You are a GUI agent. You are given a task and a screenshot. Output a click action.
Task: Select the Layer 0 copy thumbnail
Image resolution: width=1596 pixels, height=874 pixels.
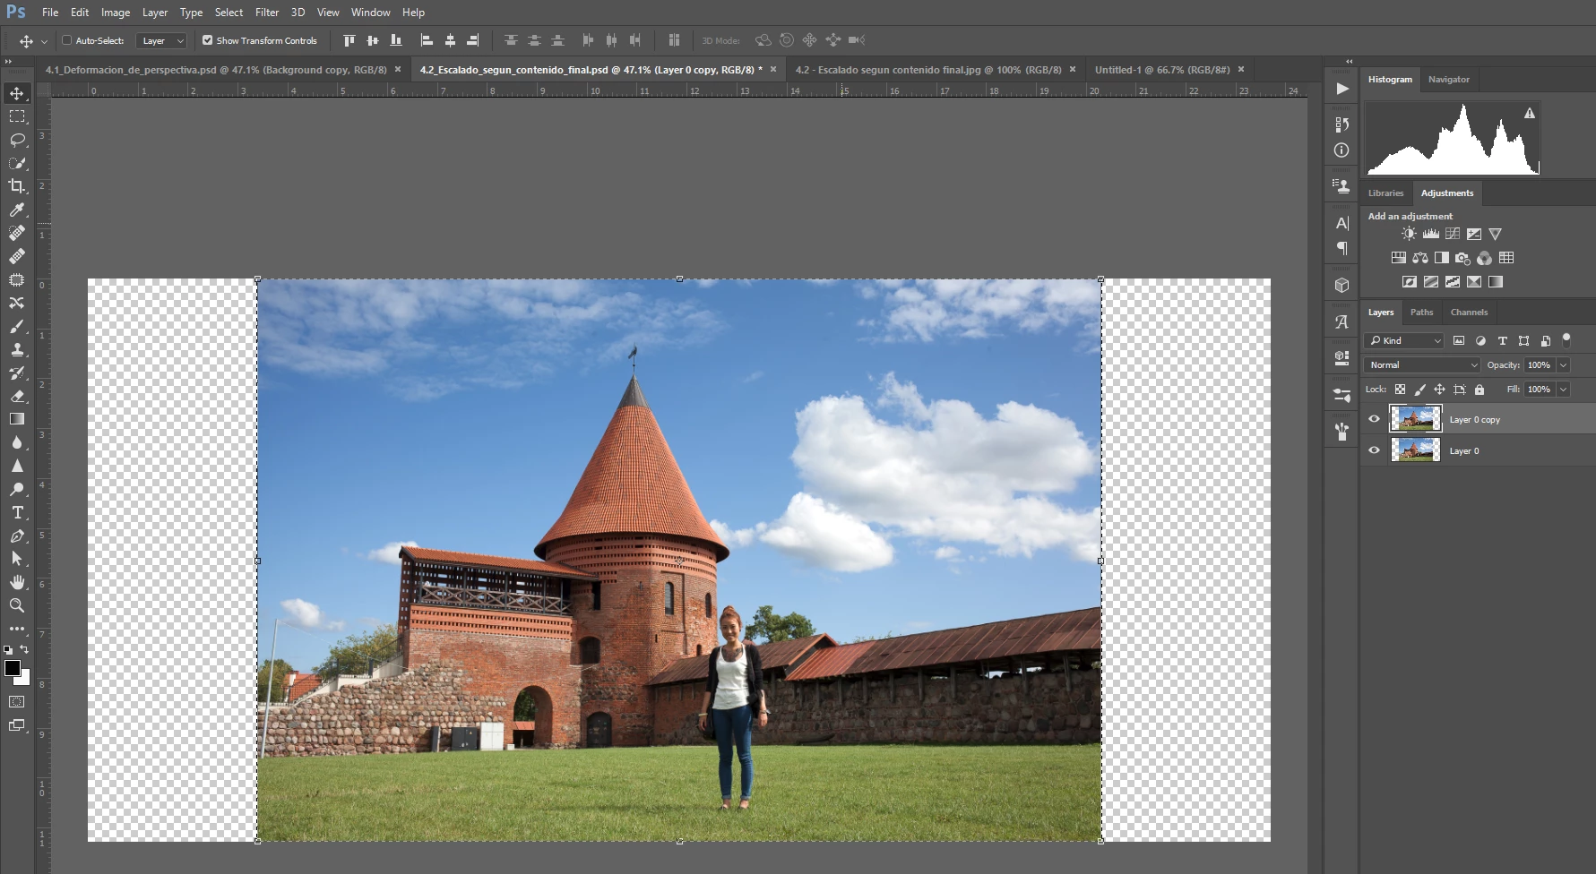point(1415,418)
